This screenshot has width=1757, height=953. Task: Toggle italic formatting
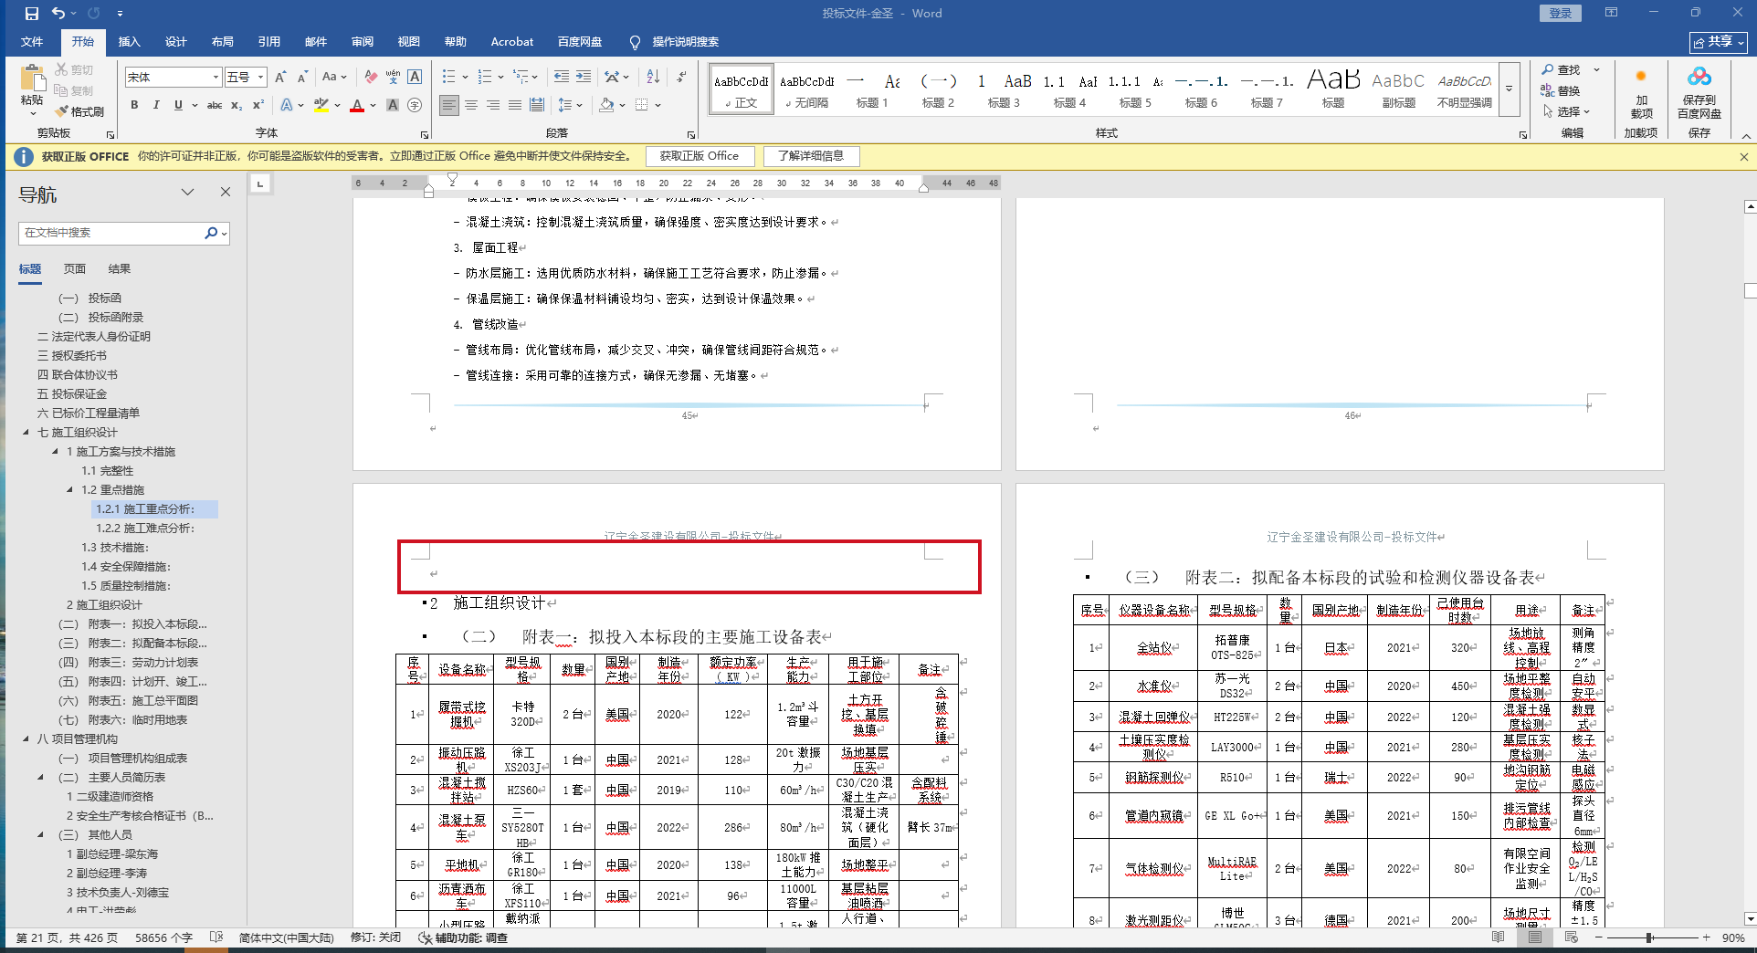[x=156, y=105]
